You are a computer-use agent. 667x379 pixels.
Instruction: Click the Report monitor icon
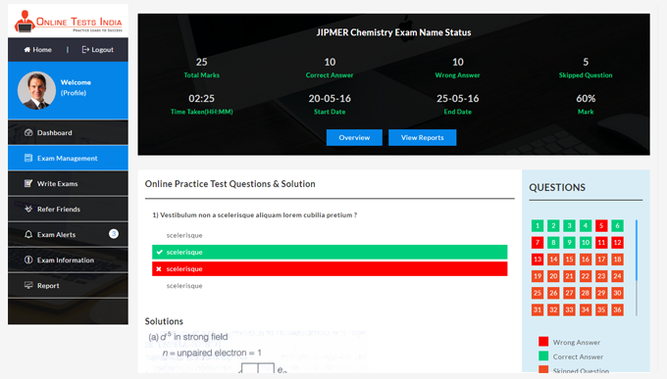(x=28, y=285)
